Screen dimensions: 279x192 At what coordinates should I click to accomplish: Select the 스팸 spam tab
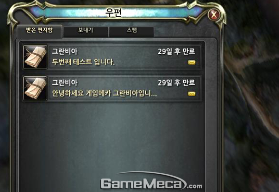coord(131,31)
